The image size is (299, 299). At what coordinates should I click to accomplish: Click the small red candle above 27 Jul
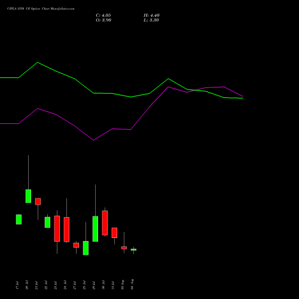tap(76, 245)
